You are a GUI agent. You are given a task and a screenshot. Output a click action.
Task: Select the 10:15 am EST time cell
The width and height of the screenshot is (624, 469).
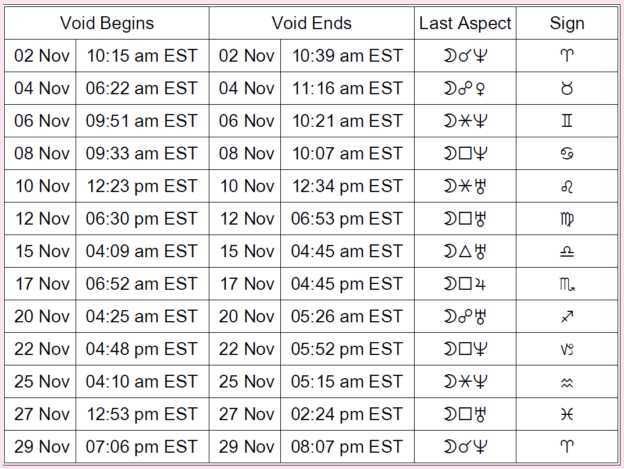point(142,56)
